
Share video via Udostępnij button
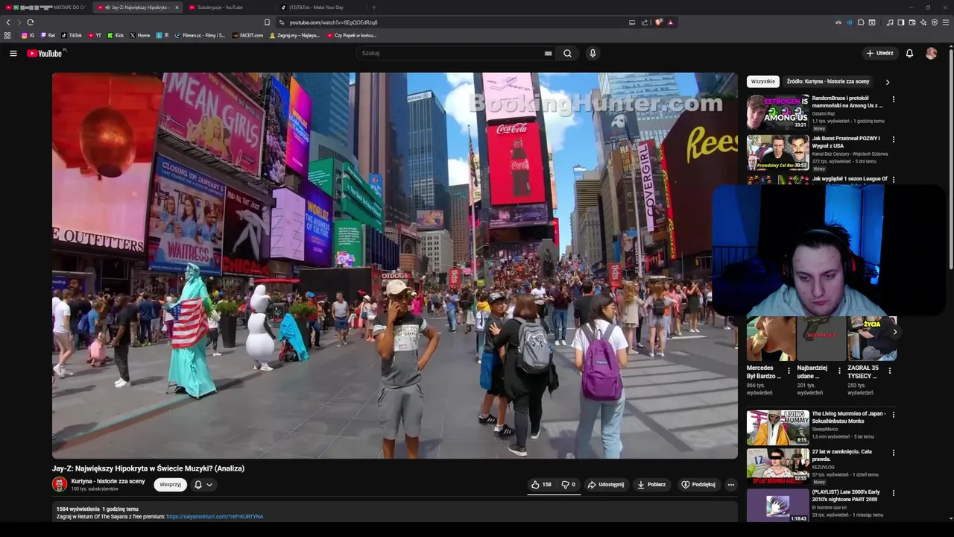[606, 484]
